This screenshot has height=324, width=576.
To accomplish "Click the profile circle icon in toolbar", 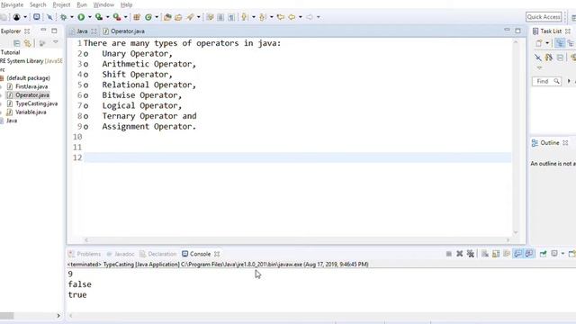I will (16, 17).
